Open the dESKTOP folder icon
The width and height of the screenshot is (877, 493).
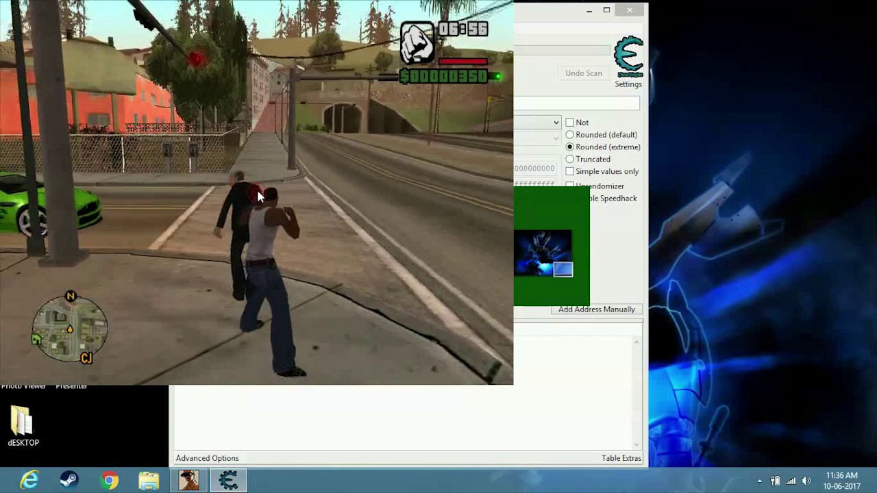pyautogui.click(x=23, y=426)
